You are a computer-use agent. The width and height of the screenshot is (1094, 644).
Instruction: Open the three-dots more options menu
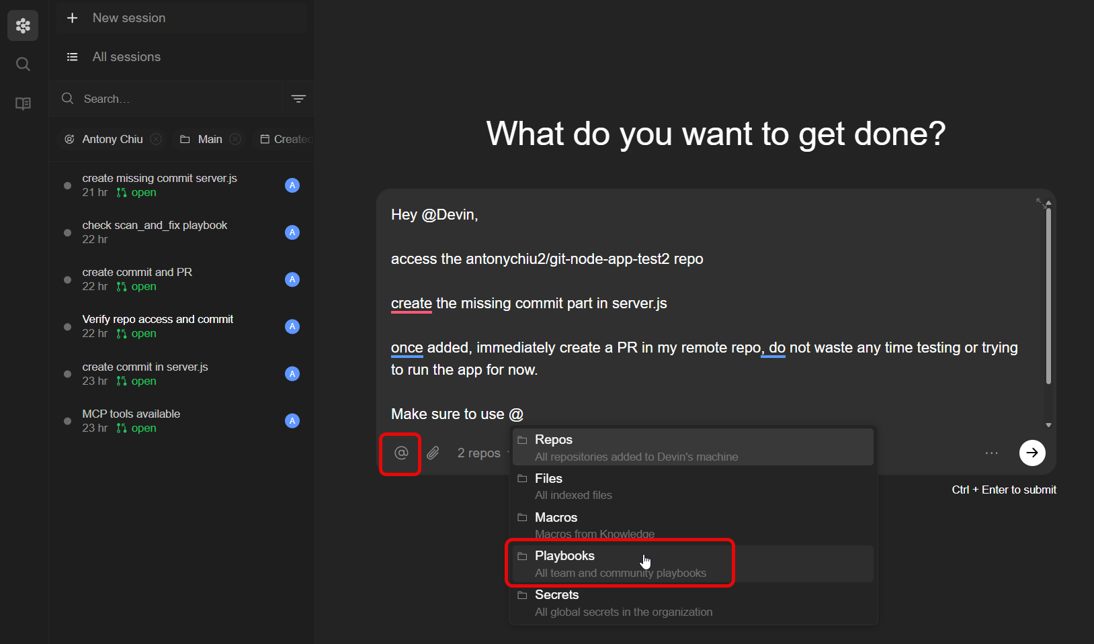click(991, 453)
